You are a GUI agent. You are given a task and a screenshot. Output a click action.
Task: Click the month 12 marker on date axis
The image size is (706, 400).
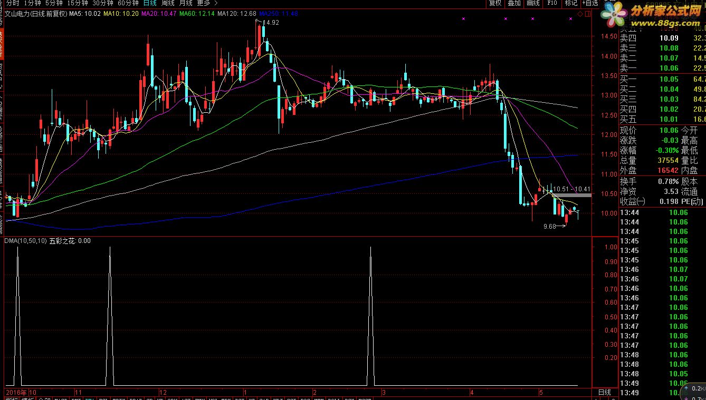point(163,392)
